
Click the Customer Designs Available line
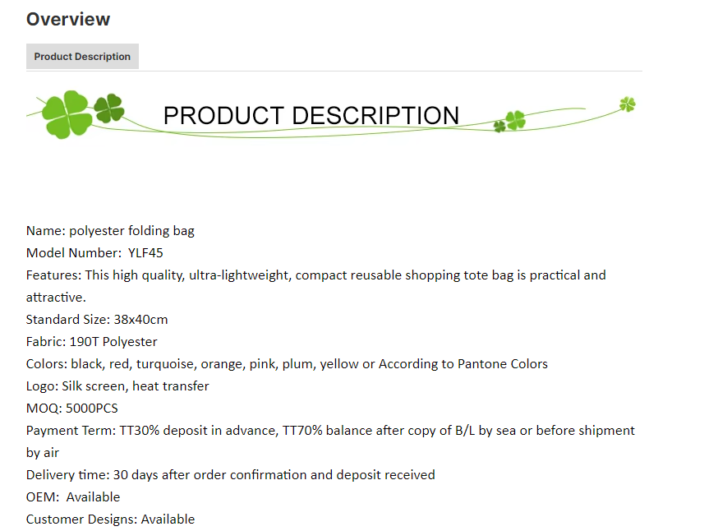(110, 519)
